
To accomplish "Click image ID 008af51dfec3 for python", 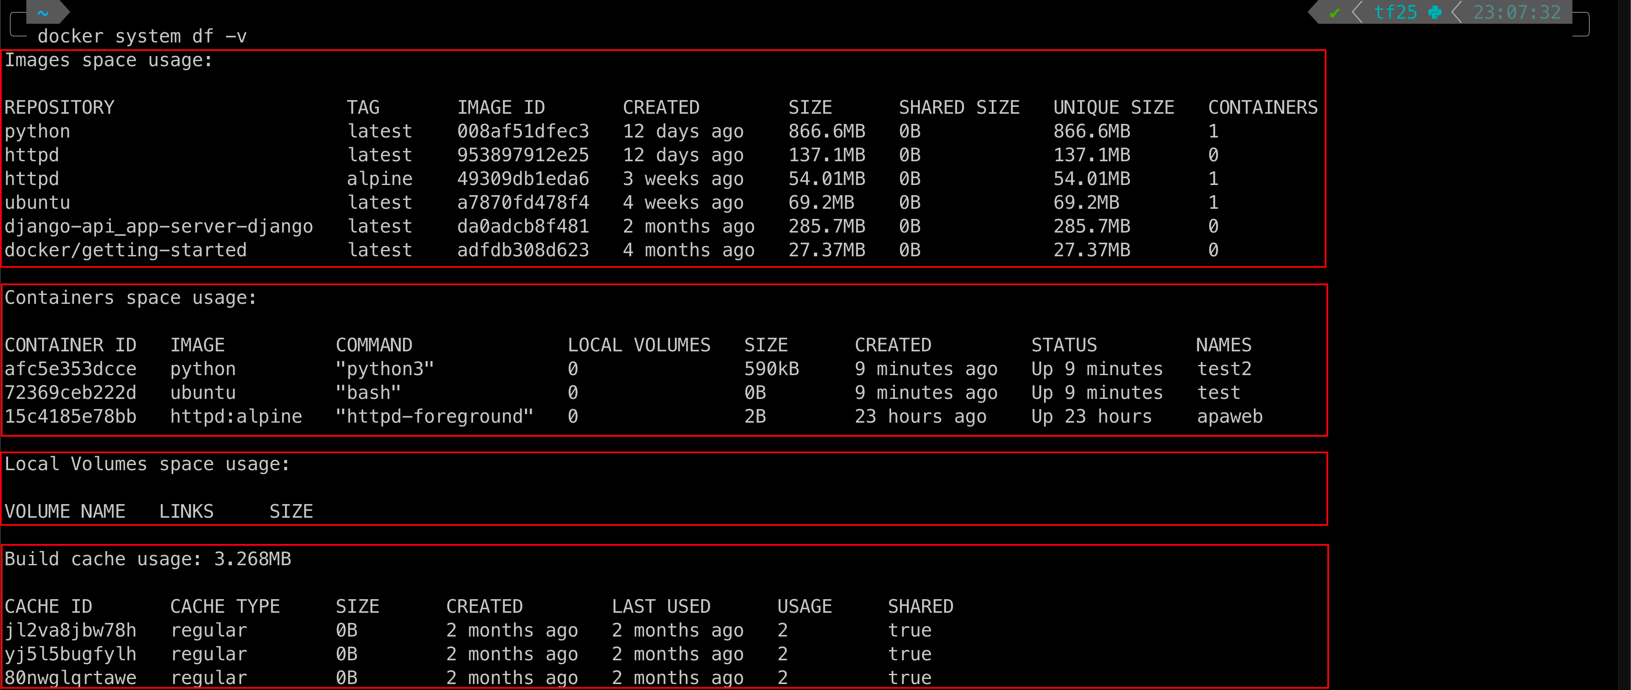I will click(523, 132).
